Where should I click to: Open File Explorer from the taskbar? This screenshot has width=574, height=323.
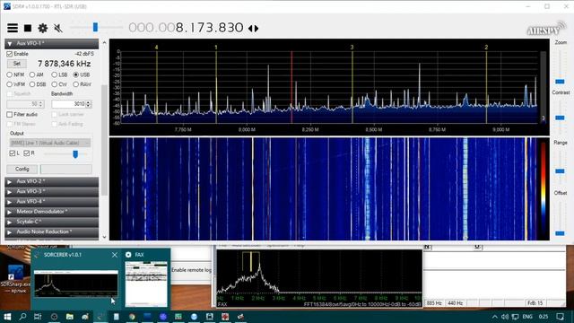click(70, 317)
